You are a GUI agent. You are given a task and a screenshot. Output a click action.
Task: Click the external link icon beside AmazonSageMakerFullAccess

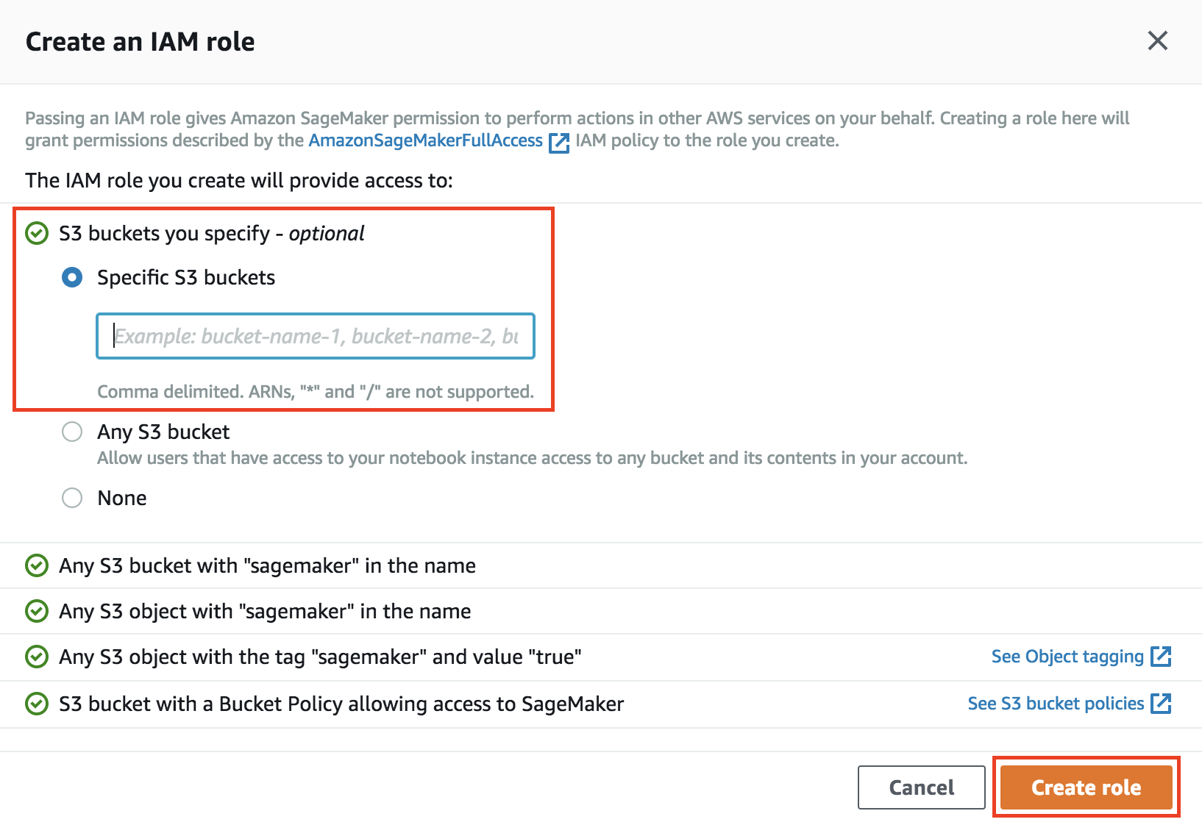point(559,142)
